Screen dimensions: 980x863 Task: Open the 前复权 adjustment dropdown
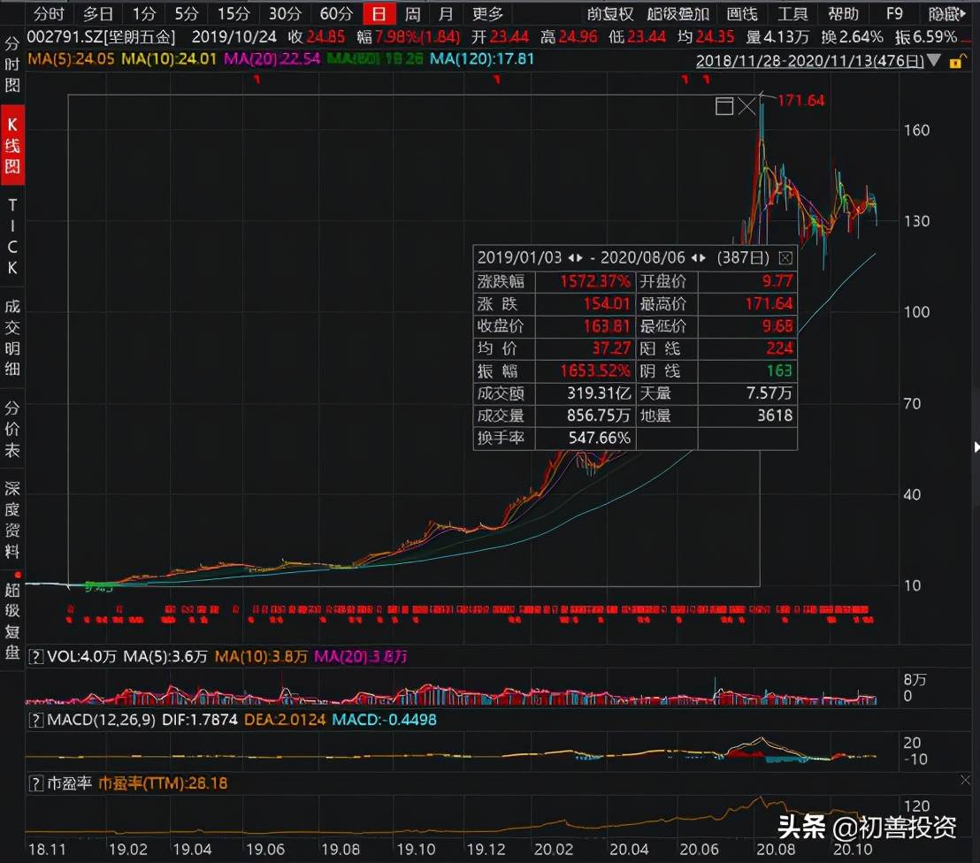tap(610, 14)
